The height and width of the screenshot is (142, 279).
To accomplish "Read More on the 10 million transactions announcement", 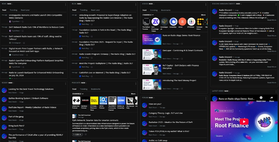I will click(272, 20).
